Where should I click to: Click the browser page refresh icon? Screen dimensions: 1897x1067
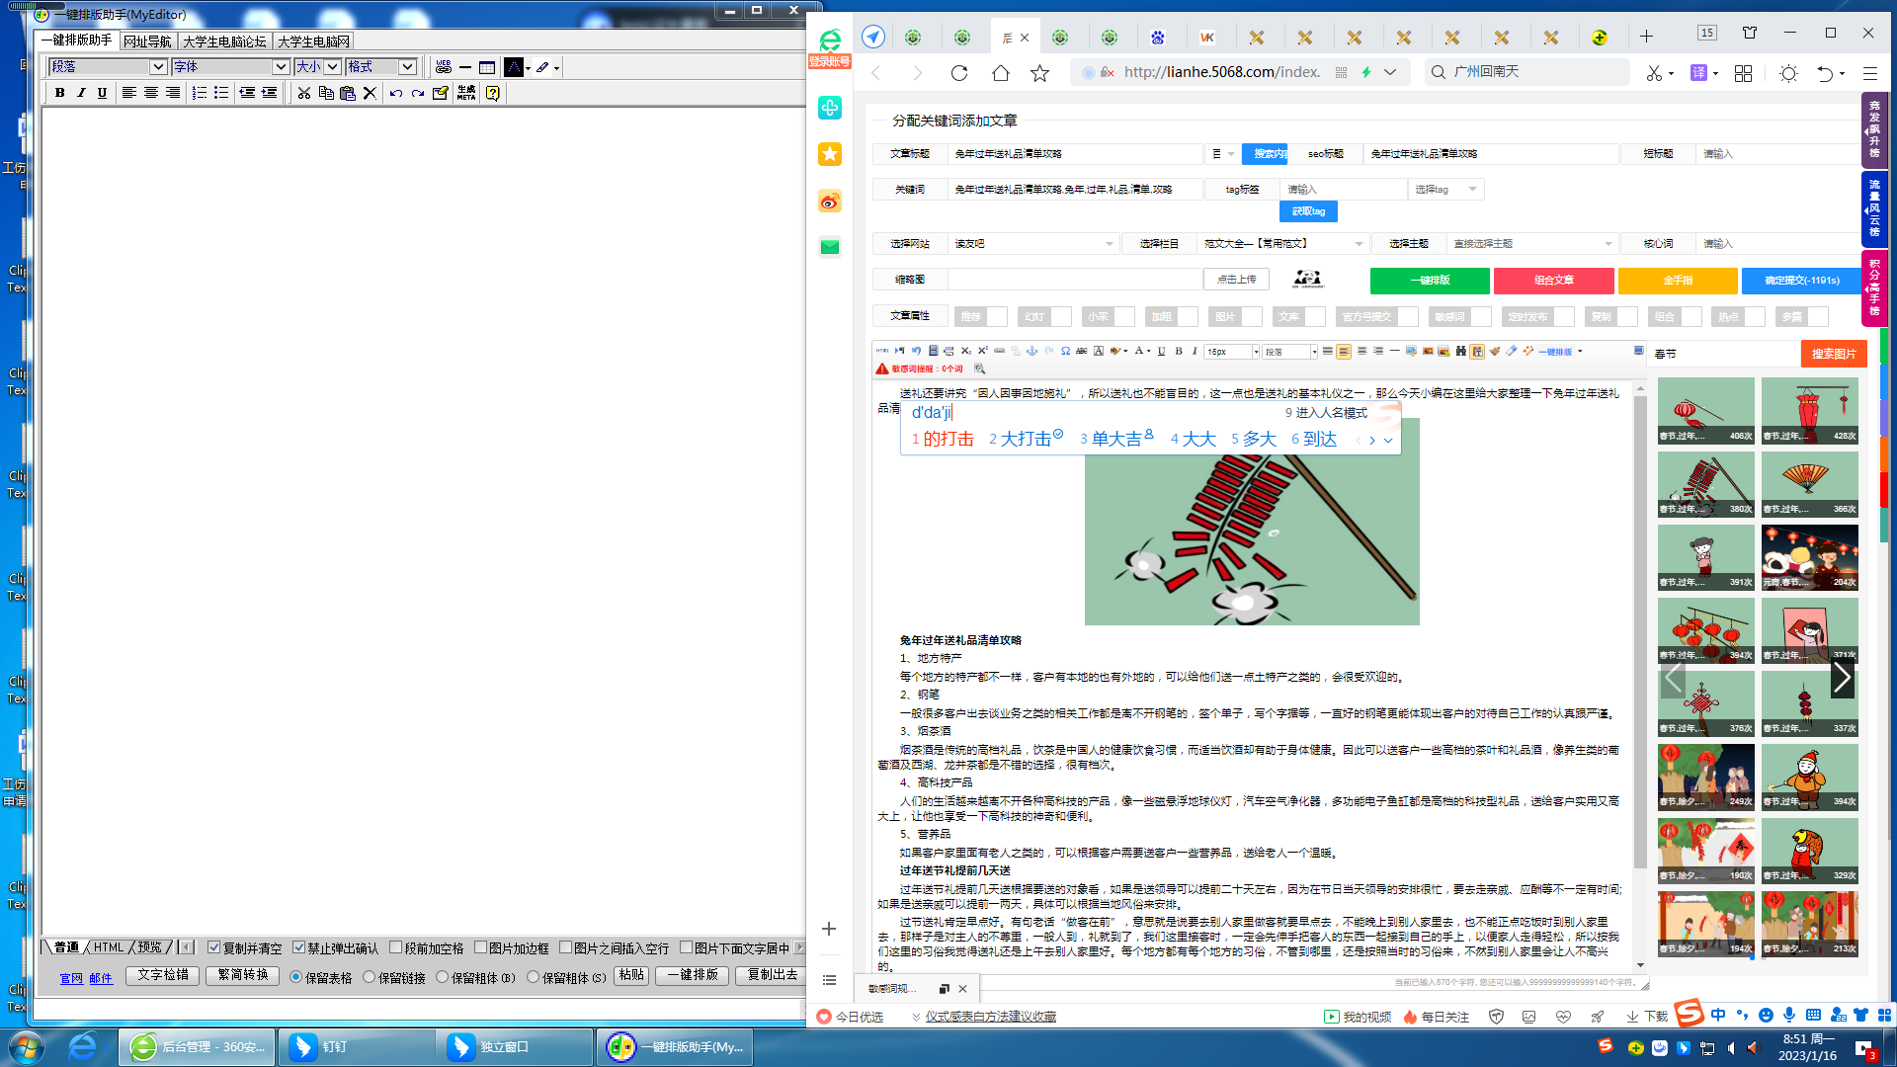point(958,72)
